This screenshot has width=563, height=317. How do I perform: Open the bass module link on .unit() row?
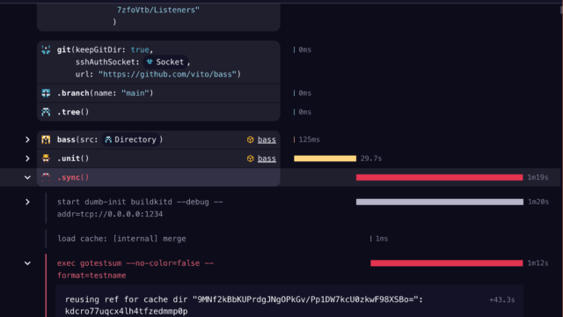(267, 158)
